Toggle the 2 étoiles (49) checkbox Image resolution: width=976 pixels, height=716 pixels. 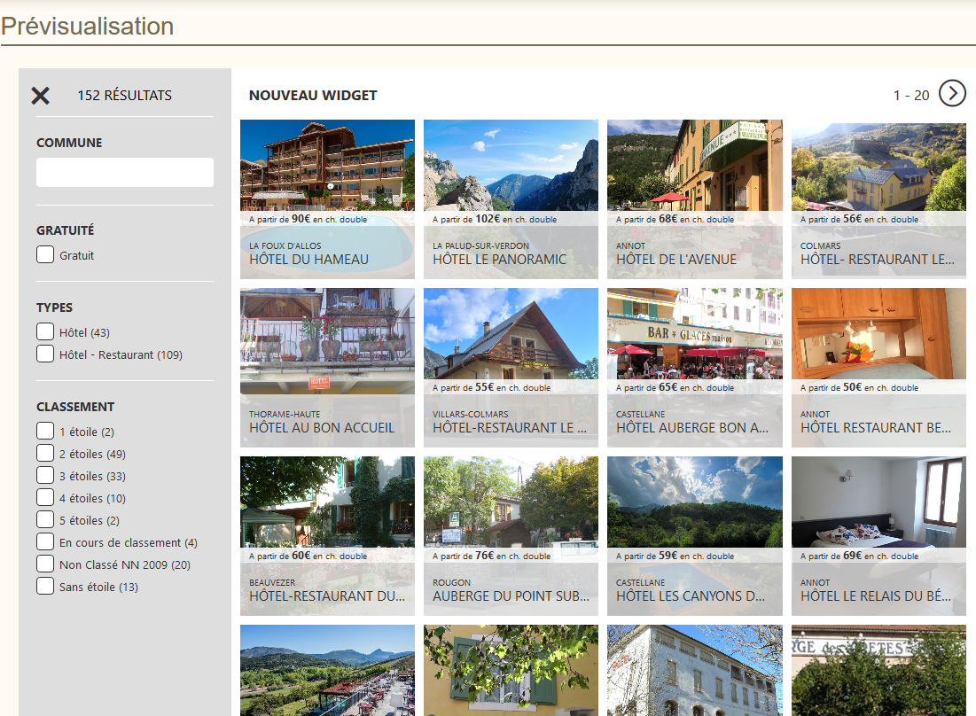click(x=45, y=453)
